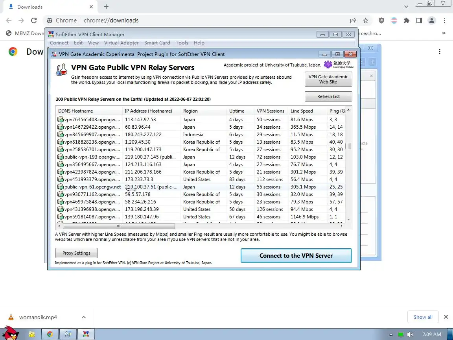Image resolution: width=453 pixels, height=340 pixels.
Task: Select 1146.9 Mbps line speed cell
Action: click(304, 217)
